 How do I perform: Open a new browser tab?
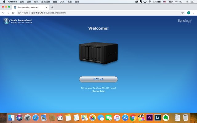(x=52, y=7)
